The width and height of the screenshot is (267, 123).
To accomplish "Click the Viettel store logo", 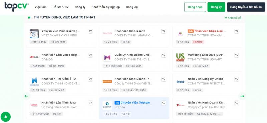I will pyautogui.click(x=34, y=105).
